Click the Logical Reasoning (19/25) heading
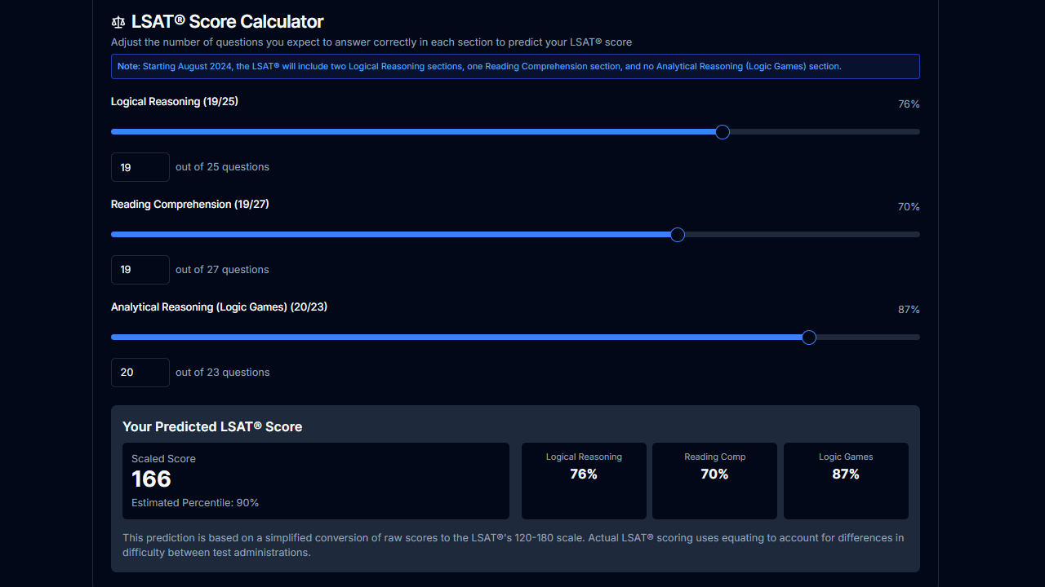The image size is (1045, 587). click(174, 101)
